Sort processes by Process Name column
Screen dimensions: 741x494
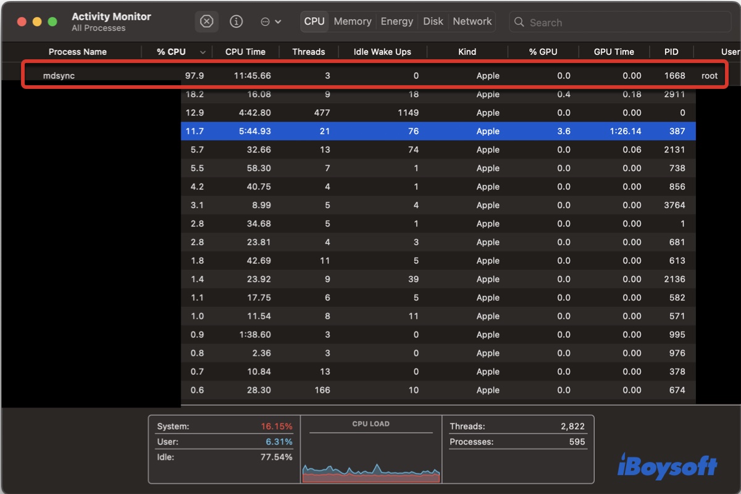78,52
